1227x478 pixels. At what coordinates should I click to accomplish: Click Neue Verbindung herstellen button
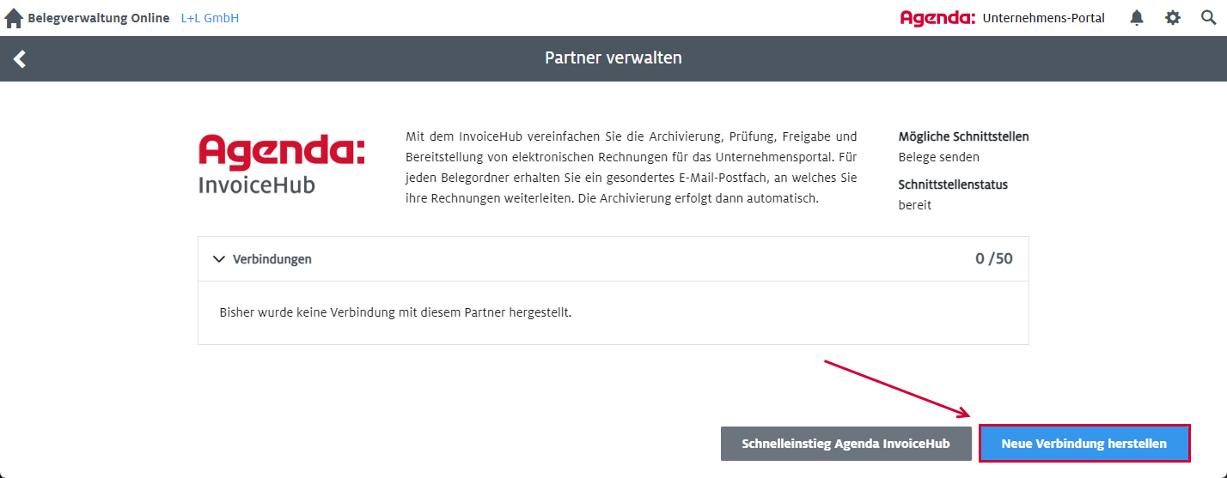tap(1084, 444)
